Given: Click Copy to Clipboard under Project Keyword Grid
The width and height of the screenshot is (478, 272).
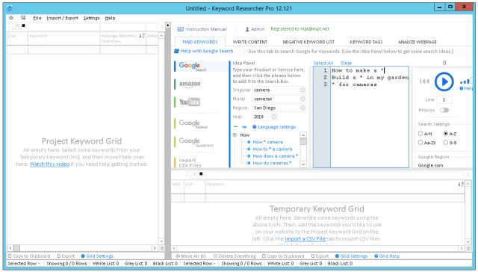Looking at the screenshot, I should tap(29, 256).
